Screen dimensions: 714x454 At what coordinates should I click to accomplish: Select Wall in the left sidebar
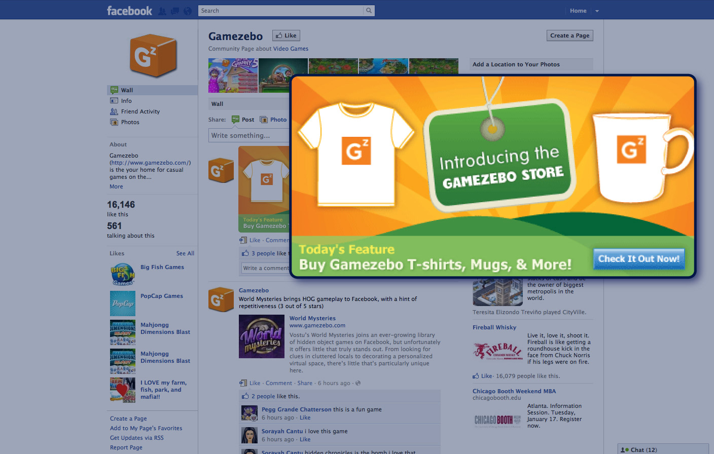(153, 90)
